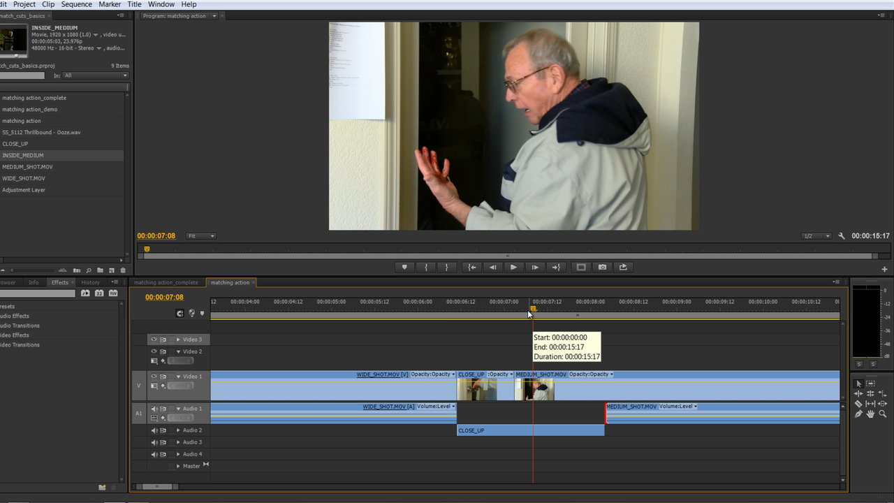
Task: Open the Sequence menu
Action: tap(76, 4)
